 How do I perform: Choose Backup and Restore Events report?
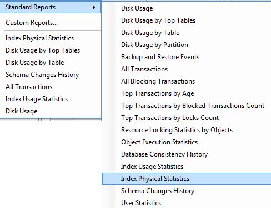tap(160, 57)
